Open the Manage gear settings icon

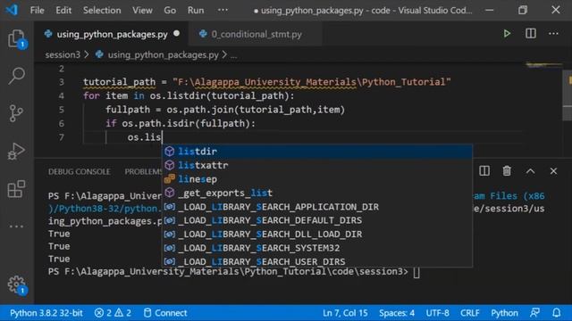coord(16,284)
